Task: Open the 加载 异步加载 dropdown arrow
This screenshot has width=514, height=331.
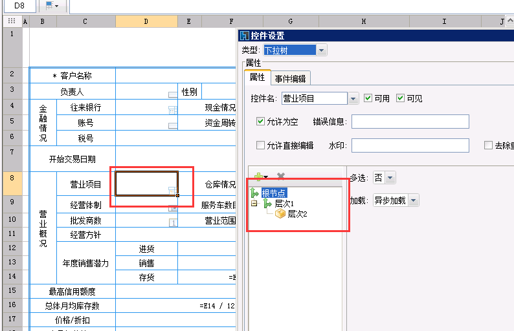Action: point(414,200)
